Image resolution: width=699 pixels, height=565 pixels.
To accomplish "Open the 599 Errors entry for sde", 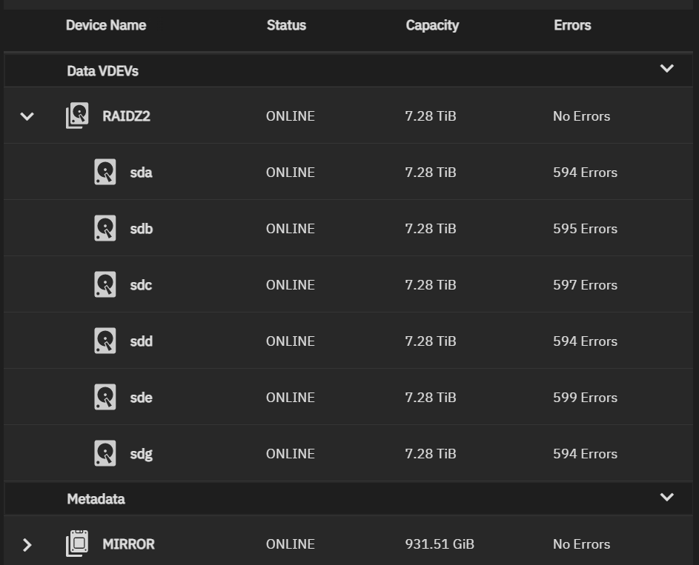I will click(585, 397).
